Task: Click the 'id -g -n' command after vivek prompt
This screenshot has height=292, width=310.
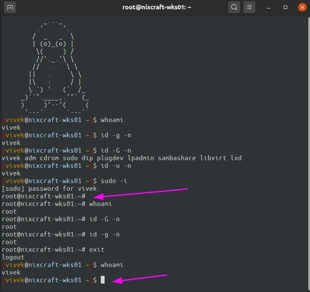Action: (116, 136)
